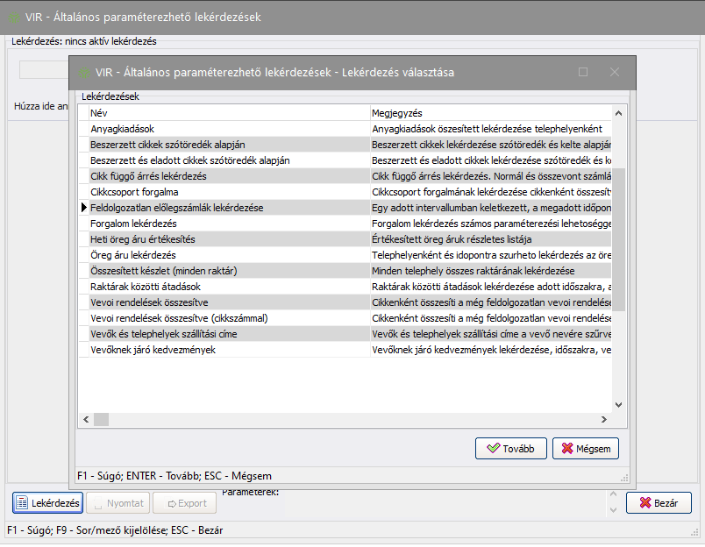
Task: Click the list's vertical scrollbar up arrow
Action: tap(618, 113)
